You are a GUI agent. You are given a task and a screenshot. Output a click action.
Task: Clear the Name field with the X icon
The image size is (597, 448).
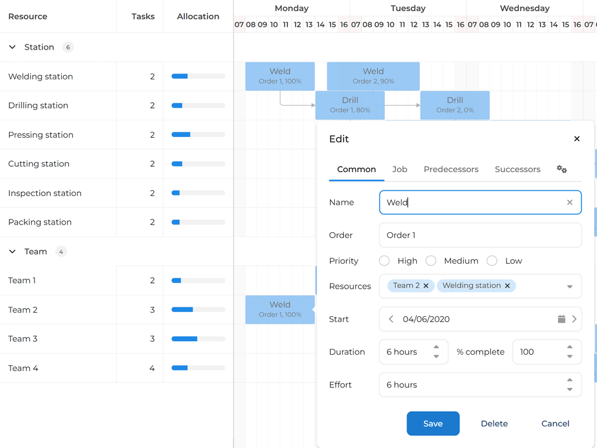pos(570,202)
